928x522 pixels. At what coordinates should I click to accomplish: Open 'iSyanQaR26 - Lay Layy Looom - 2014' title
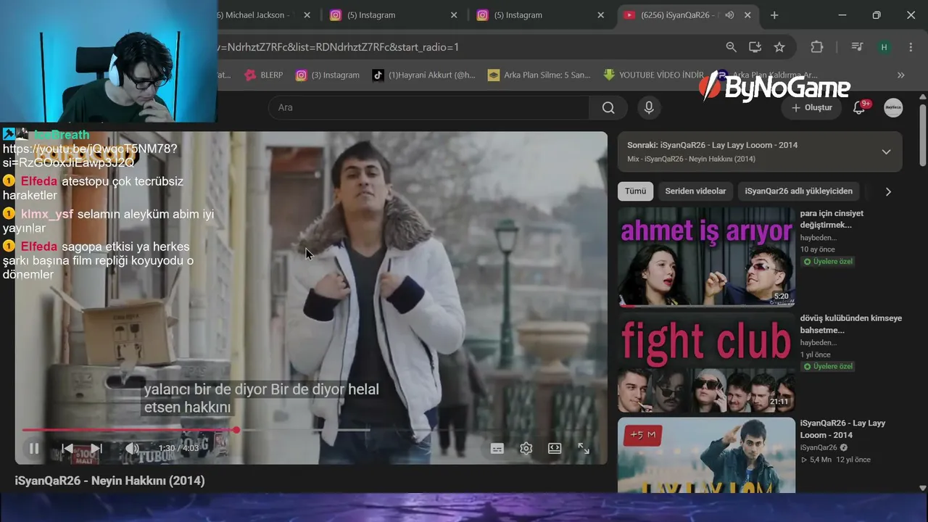pyautogui.click(x=842, y=429)
